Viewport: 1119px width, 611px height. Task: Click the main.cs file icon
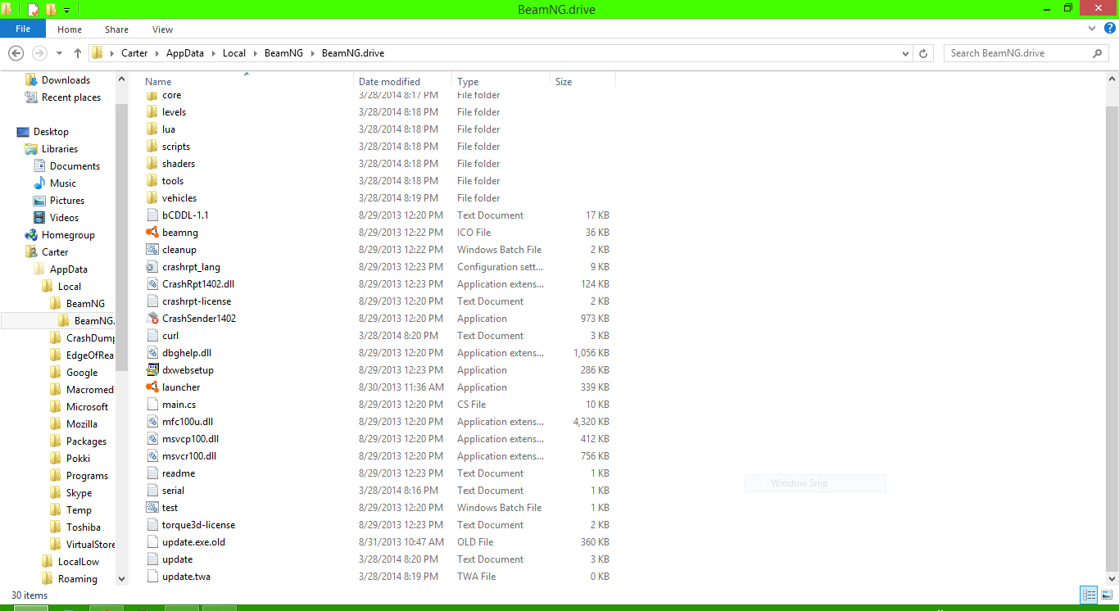coord(152,405)
